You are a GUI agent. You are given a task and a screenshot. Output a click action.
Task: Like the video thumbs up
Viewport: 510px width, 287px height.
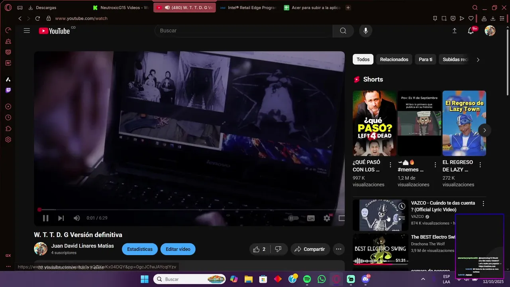click(x=259, y=249)
